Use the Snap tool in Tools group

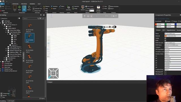click(x=46, y=8)
